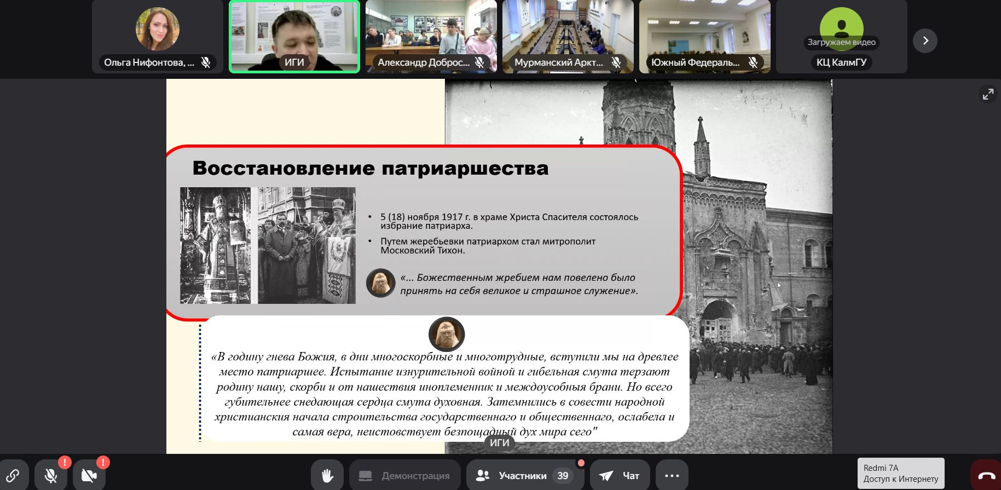Screen dimensions: 1001x490
Task: Click the Александр Доброс... video tile
Action: [431, 33]
